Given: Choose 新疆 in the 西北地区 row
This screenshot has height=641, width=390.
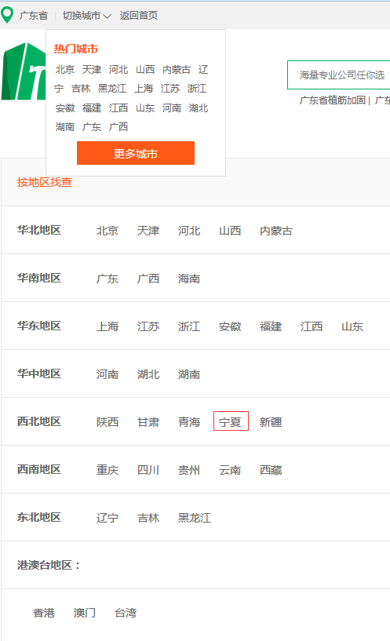Looking at the screenshot, I should [271, 422].
